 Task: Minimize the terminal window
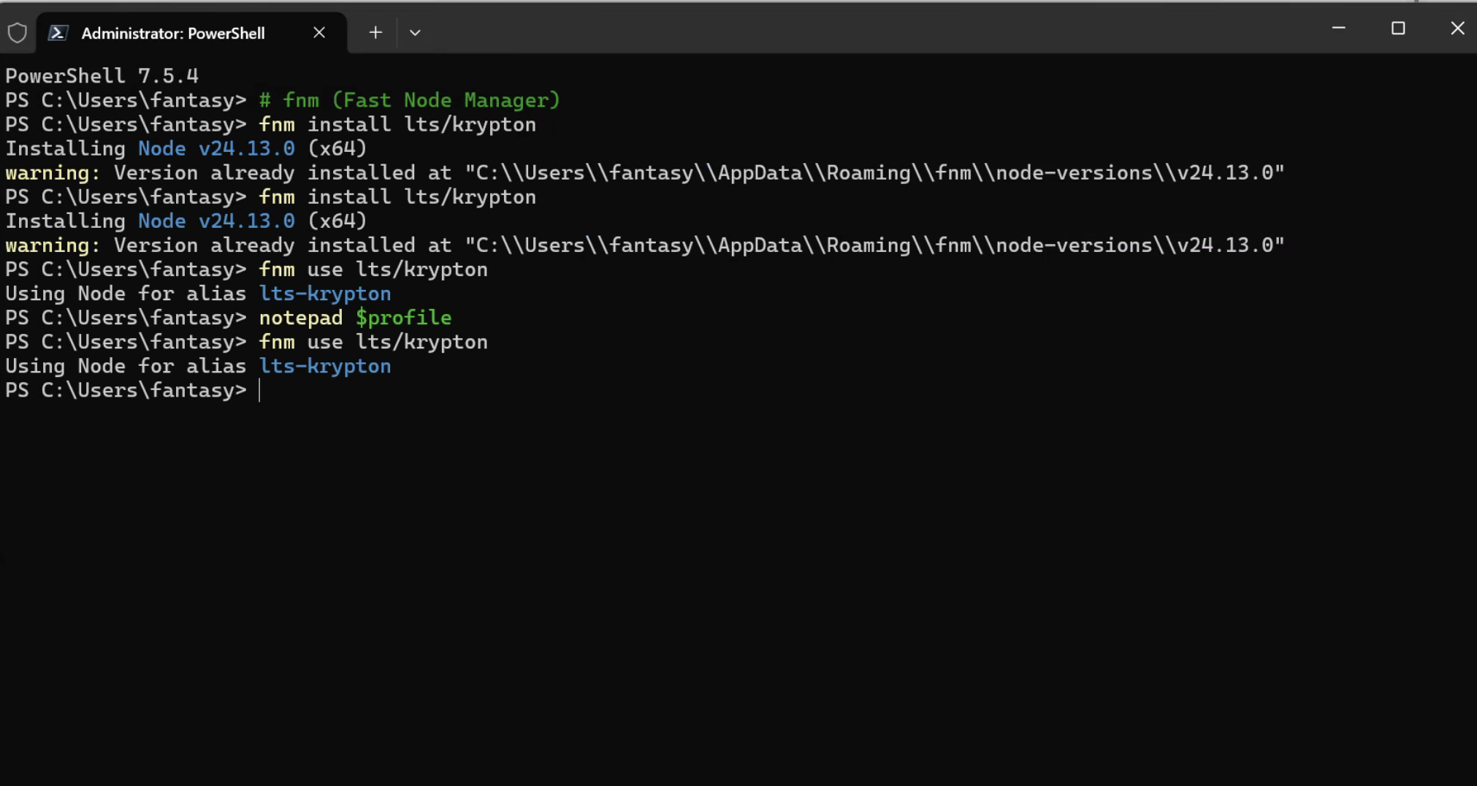coord(1338,28)
